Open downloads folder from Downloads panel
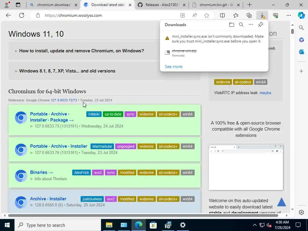Image resolution: width=308 pixels, height=231 pixels. click(231, 25)
